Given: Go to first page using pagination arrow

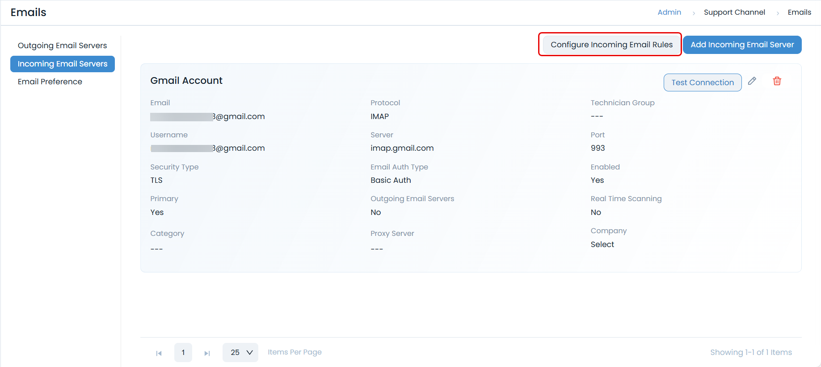Looking at the screenshot, I should point(159,353).
